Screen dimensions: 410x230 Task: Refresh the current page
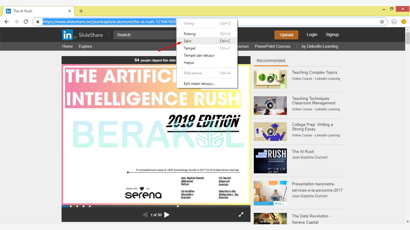pyautogui.click(x=26, y=21)
